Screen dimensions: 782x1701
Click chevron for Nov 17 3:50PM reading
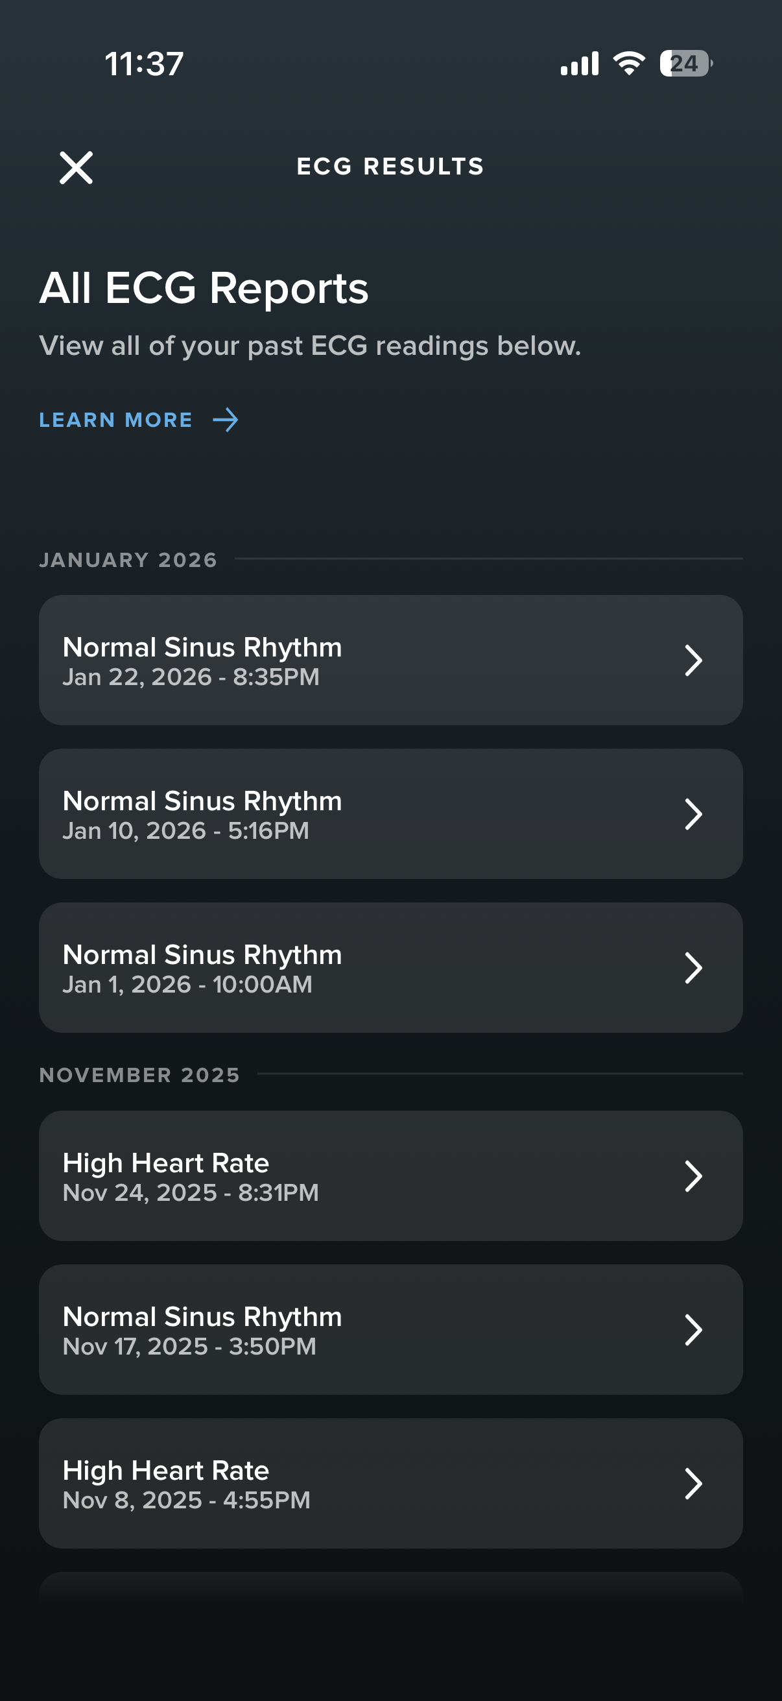tap(693, 1330)
